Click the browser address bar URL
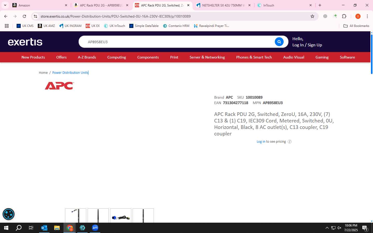 click(116, 16)
